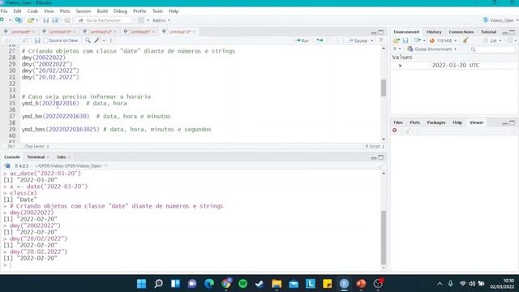519x292 pixels.
Task: Switch to the Connections tab
Action: (461, 32)
